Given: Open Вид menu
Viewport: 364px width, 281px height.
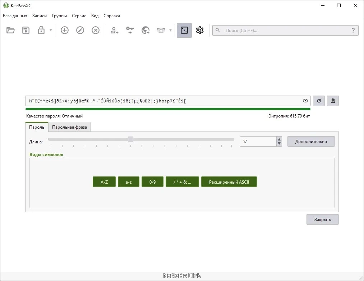Looking at the screenshot, I should (95, 16).
